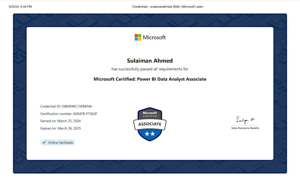
Task: Click the checkmark in Online Verifiable badge
Action: [x=44, y=143]
